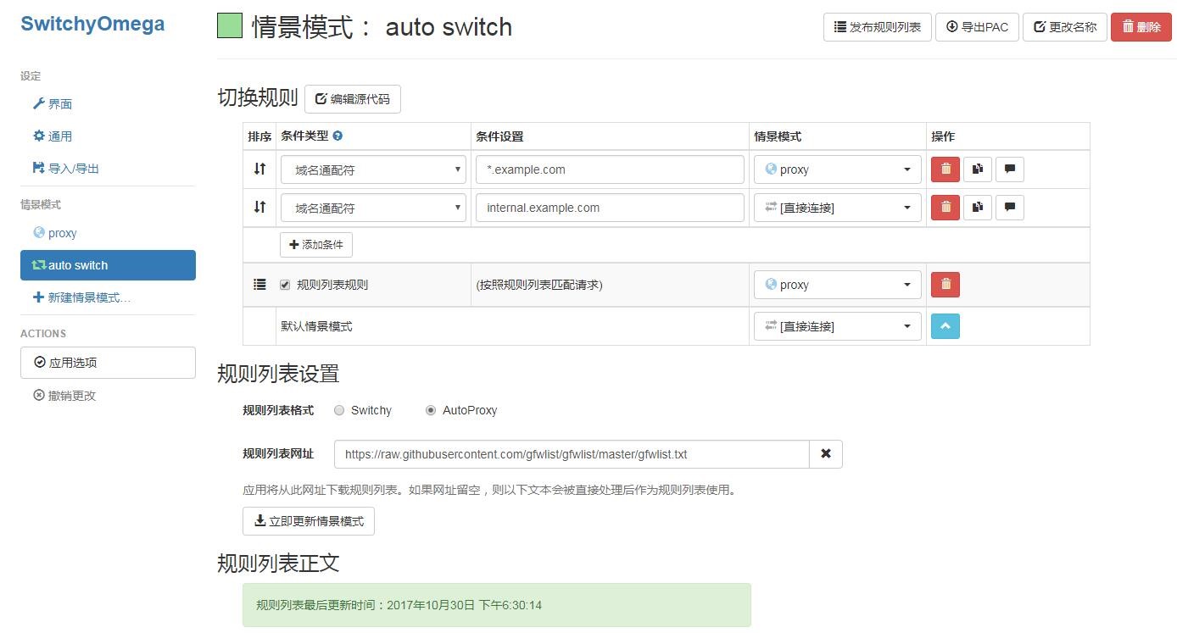The width and height of the screenshot is (1177, 633).
Task: Click 新建情景模式 to create a profile
Action: click(x=81, y=297)
